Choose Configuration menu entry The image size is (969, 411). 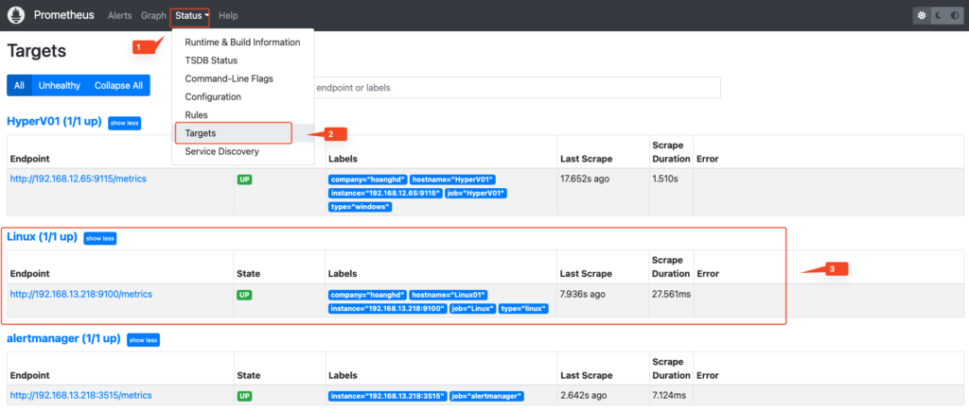[x=243, y=97]
